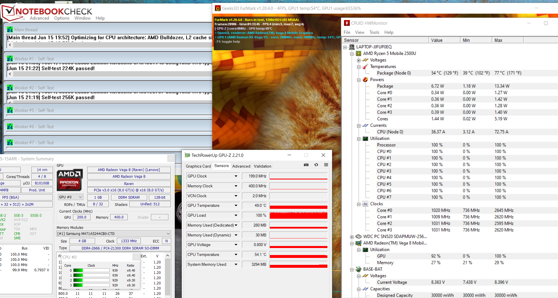Expand the Voltages node under AMD Ryzen 5
Image resolution: width=558 pixels, height=298 pixels.
click(359, 60)
